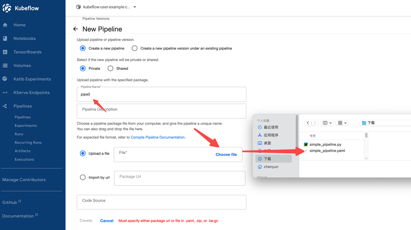Select Create a new pipeline radio

pyautogui.click(x=83, y=48)
